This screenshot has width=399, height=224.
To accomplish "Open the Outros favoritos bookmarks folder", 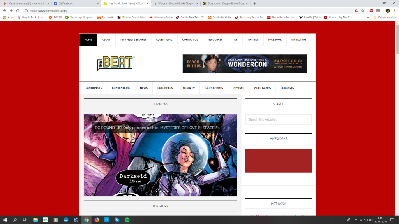I will tap(385, 17).
